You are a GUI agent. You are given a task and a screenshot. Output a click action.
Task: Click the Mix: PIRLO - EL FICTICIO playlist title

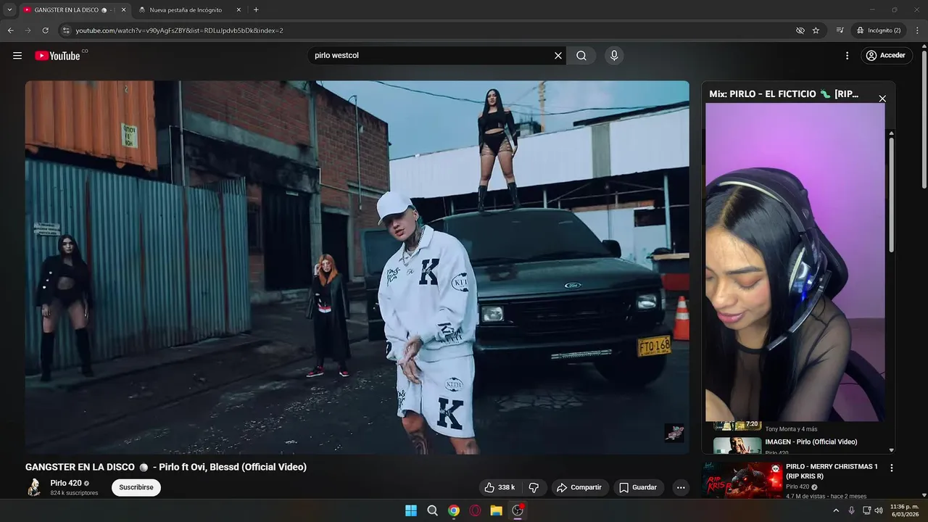click(x=784, y=94)
